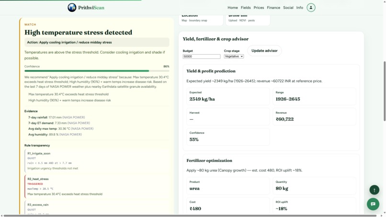Click the Confidence 55% card
The image size is (386, 217).
[228, 137]
